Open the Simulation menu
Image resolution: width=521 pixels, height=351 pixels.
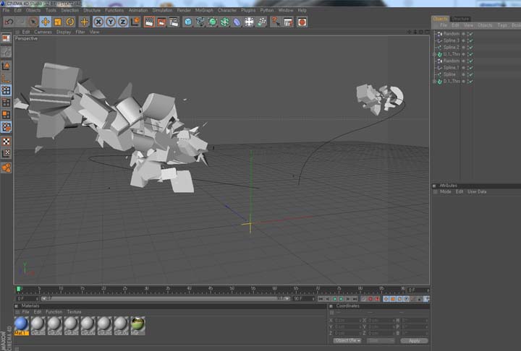162,10
